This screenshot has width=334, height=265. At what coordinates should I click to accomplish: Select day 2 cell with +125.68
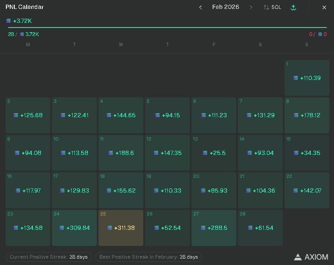point(28,116)
